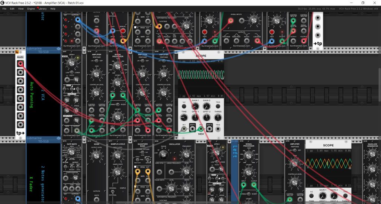381x204 pixels.
Task: Click the 1x2 button on the bottom Scope
Action: 311,195
